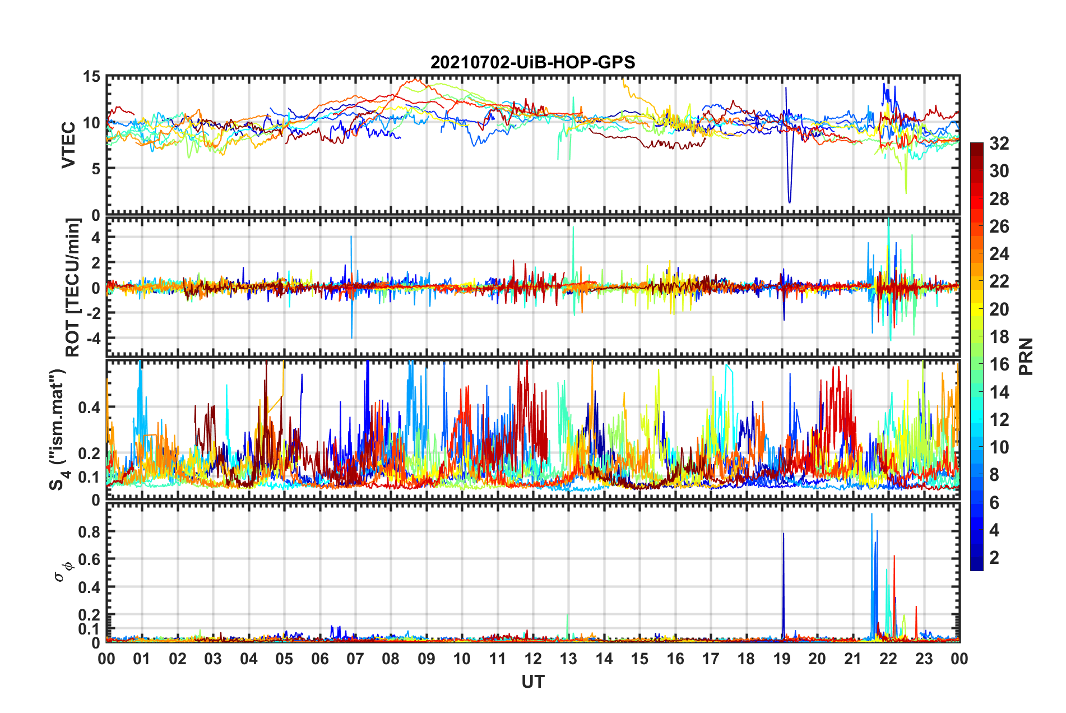Select the UT x-axis label

coord(532,682)
